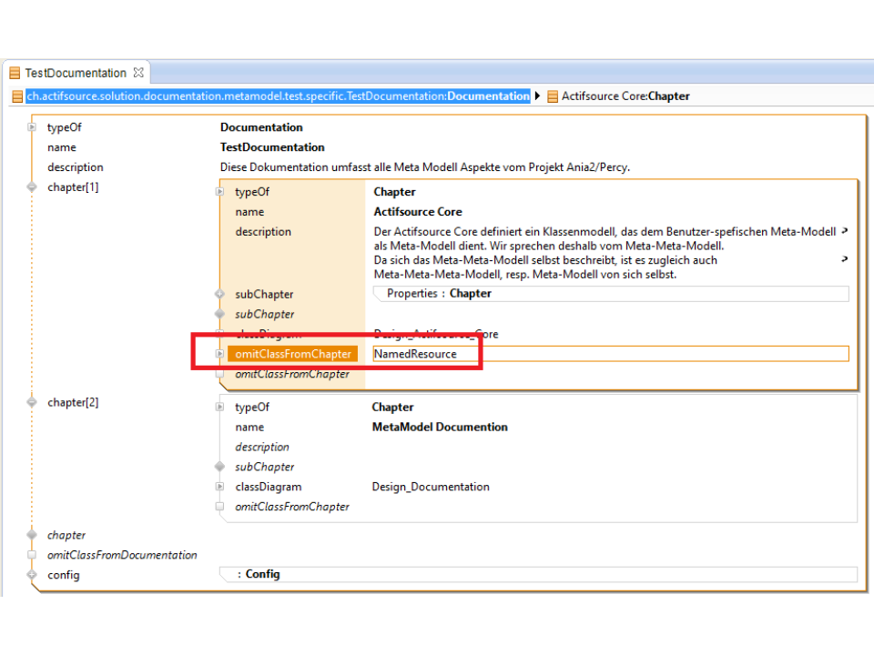Click the diamond icon beside chapter[2]
This screenshot has height=655, width=874.
click(32, 402)
